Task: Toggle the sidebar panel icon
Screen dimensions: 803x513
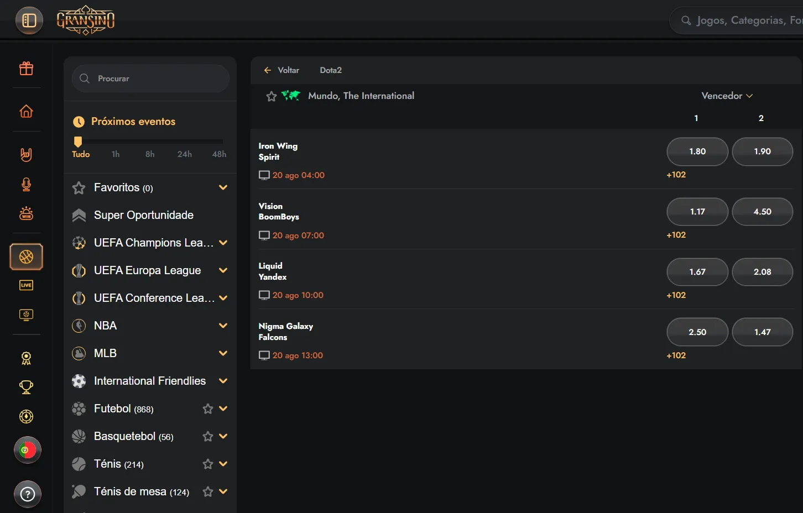Action: pos(29,20)
